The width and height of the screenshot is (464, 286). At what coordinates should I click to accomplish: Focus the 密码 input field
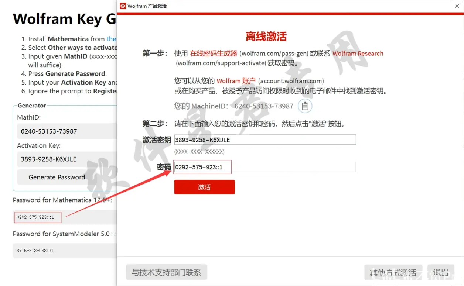[265, 167]
